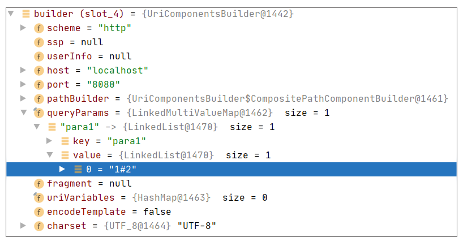Click the field icon next to encodeTemplate
This screenshot has width=463, height=242.
click(39, 211)
